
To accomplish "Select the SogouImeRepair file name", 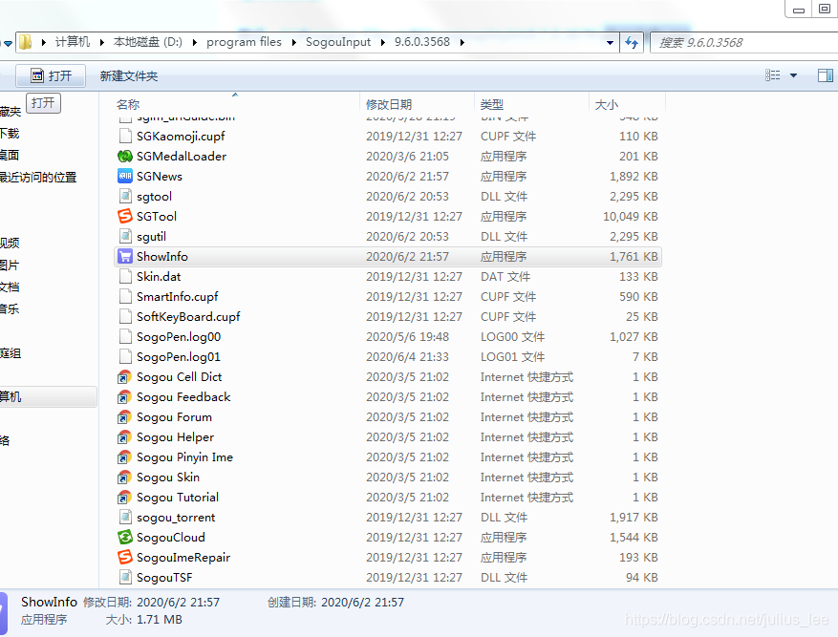I will pyautogui.click(x=183, y=558).
